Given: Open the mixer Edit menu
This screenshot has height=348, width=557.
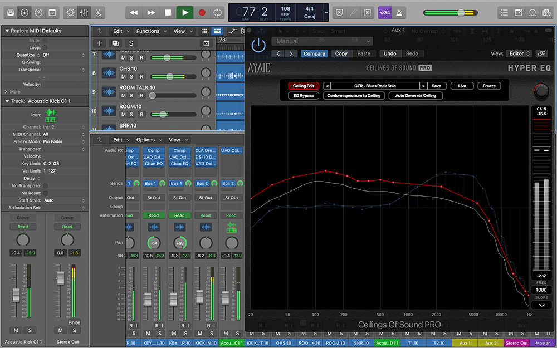Looking at the screenshot, I should (121, 140).
